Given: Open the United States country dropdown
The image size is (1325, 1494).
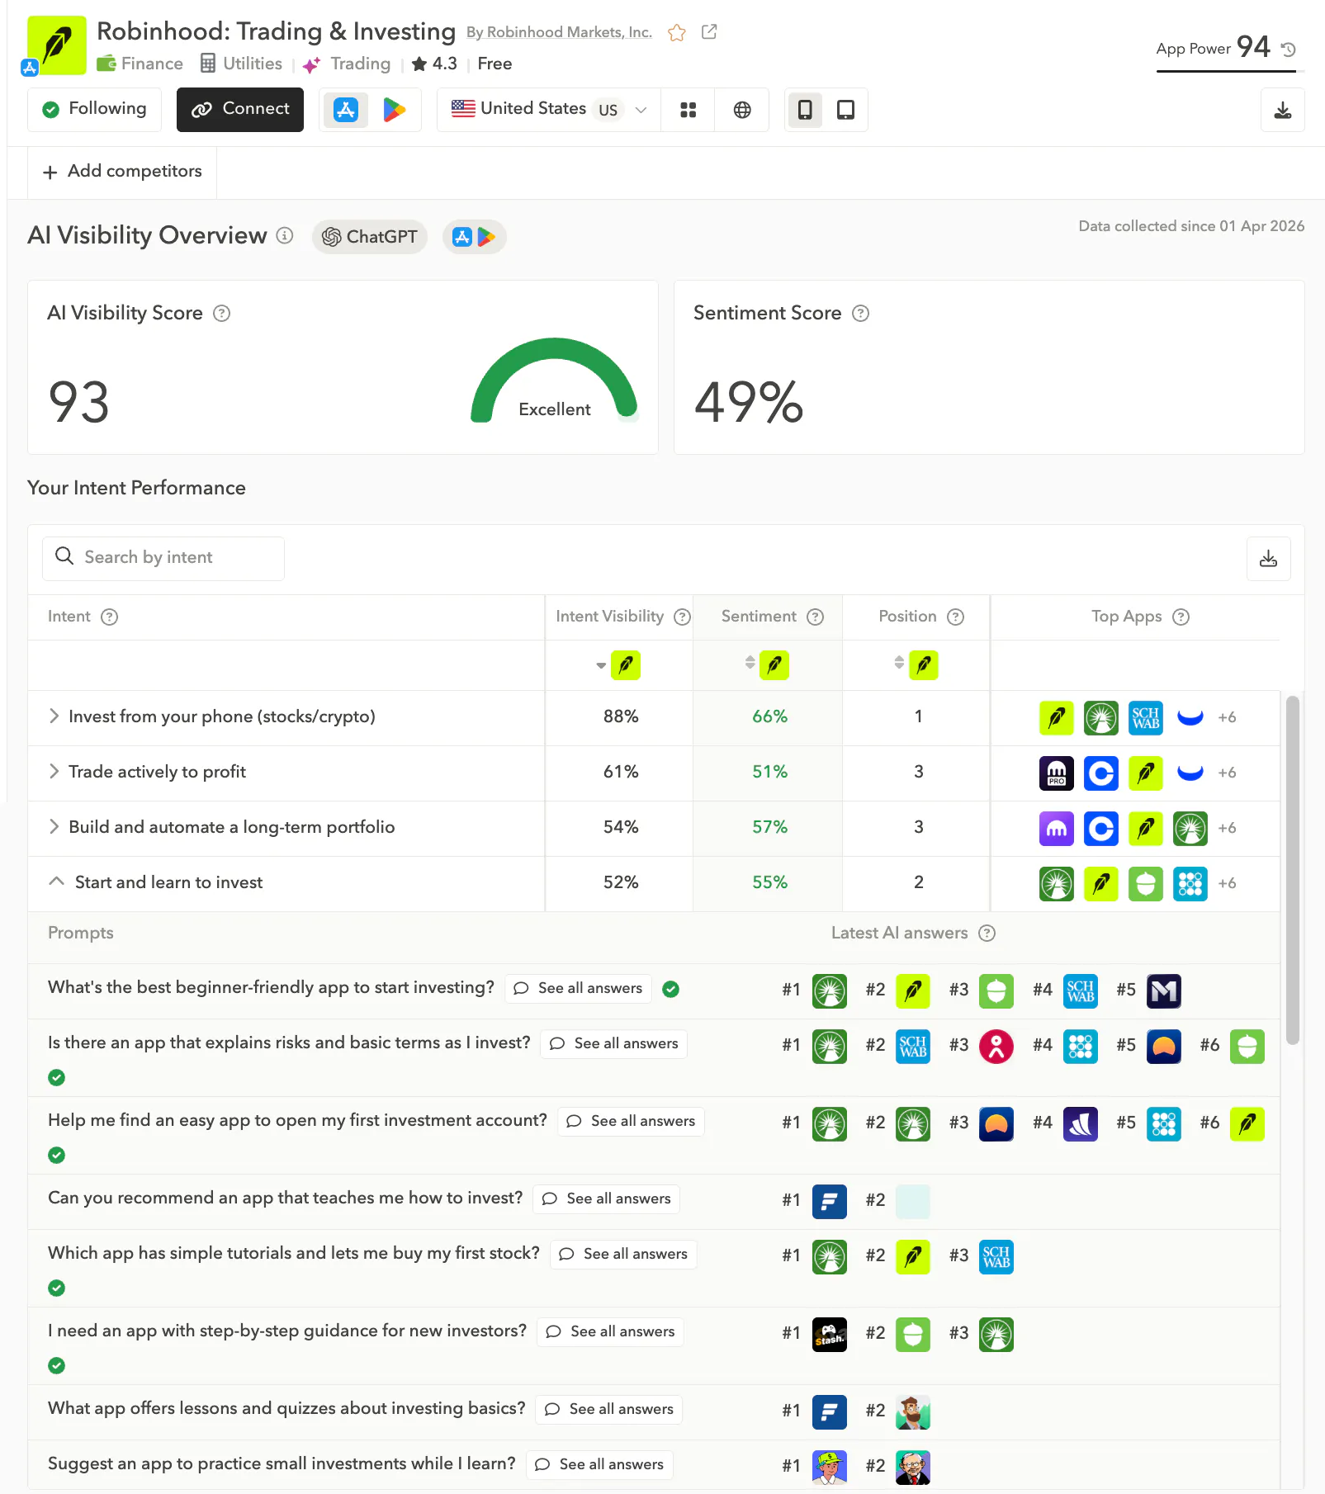Looking at the screenshot, I should coord(547,108).
